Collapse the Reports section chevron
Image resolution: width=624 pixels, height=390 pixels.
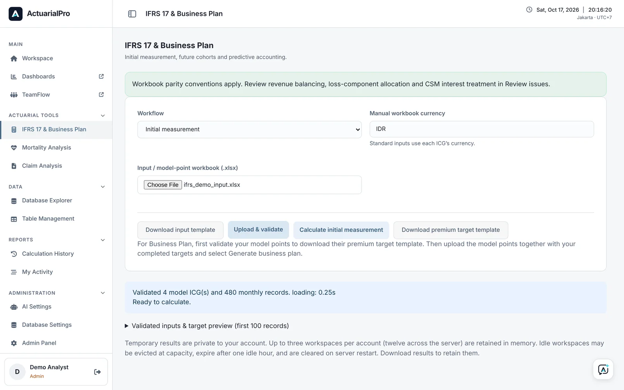(103, 240)
